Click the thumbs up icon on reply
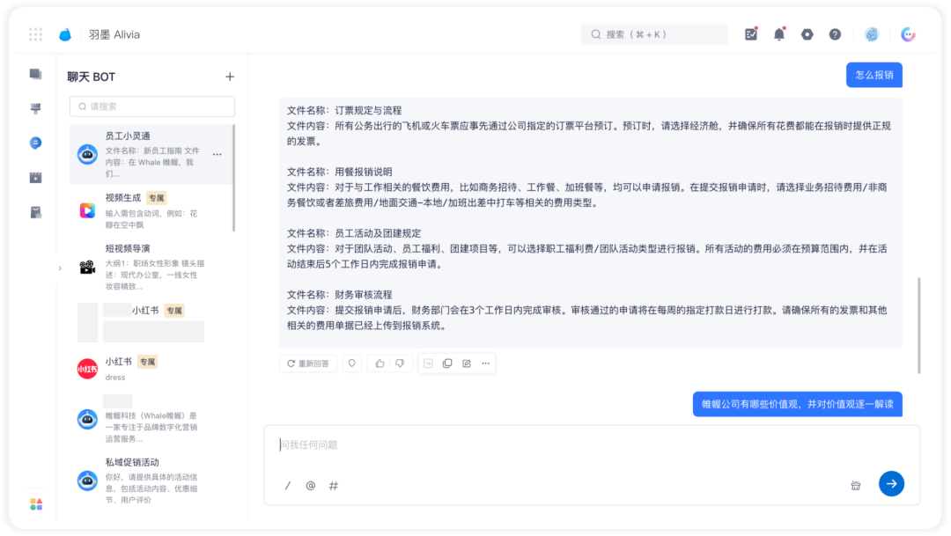 (x=380, y=363)
